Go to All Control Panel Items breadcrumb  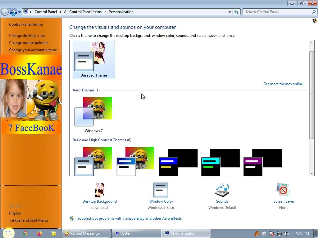coord(83,12)
